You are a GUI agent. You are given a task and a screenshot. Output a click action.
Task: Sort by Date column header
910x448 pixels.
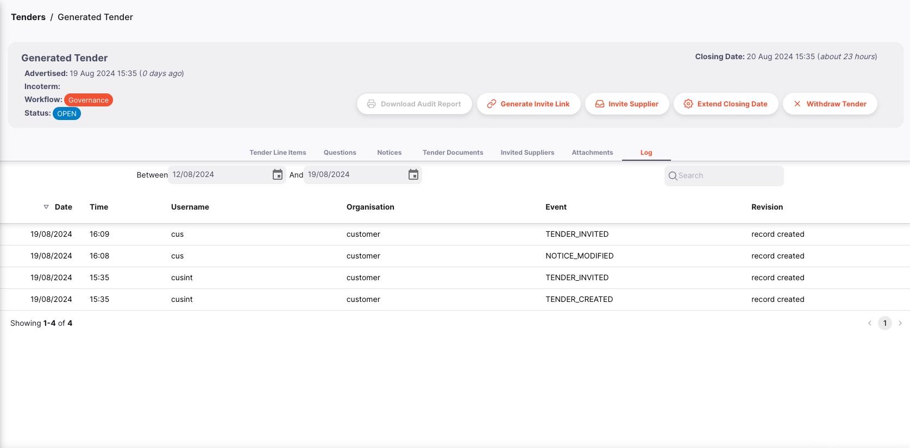pos(64,207)
